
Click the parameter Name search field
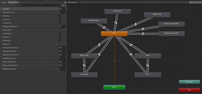point(37,5)
